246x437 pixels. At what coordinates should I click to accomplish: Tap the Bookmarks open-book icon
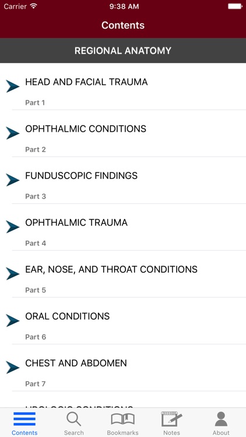point(123,420)
